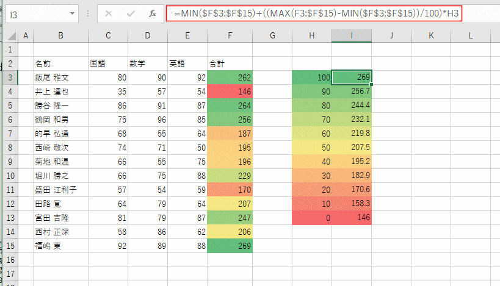The width and height of the screenshot is (500, 286).
Task: Open the Name Box dropdown arrow
Action: pos(73,13)
